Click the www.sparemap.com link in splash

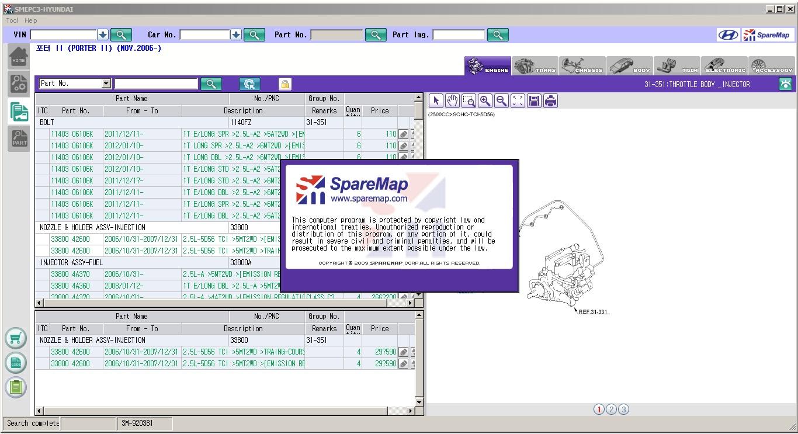[x=369, y=199]
